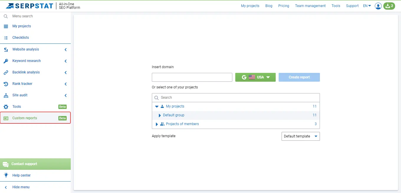401x193 pixels.
Task: Click the Rank tracker icon
Action: coord(6,84)
